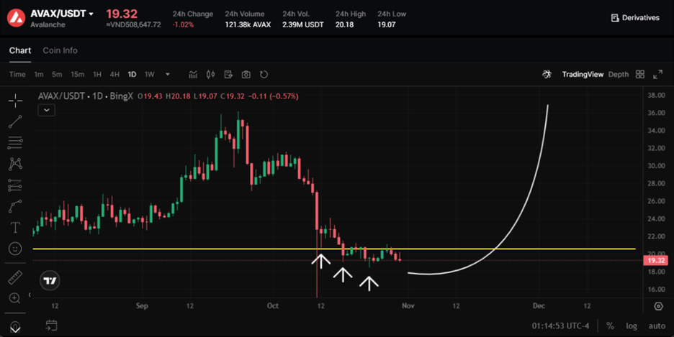Select the Time line interval
This screenshot has height=337, width=674.
click(x=17, y=75)
